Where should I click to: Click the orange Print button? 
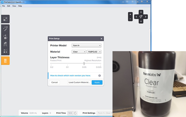pyautogui.click(x=5, y=61)
